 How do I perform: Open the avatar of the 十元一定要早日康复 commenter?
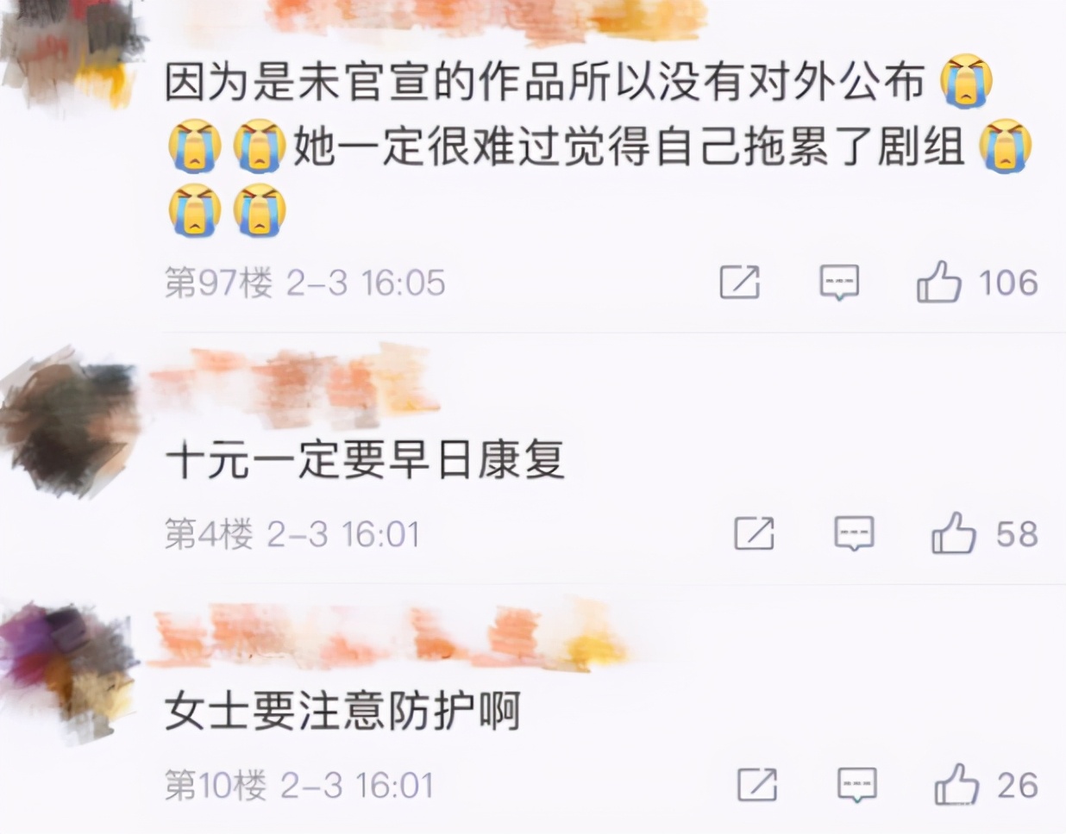click(69, 422)
